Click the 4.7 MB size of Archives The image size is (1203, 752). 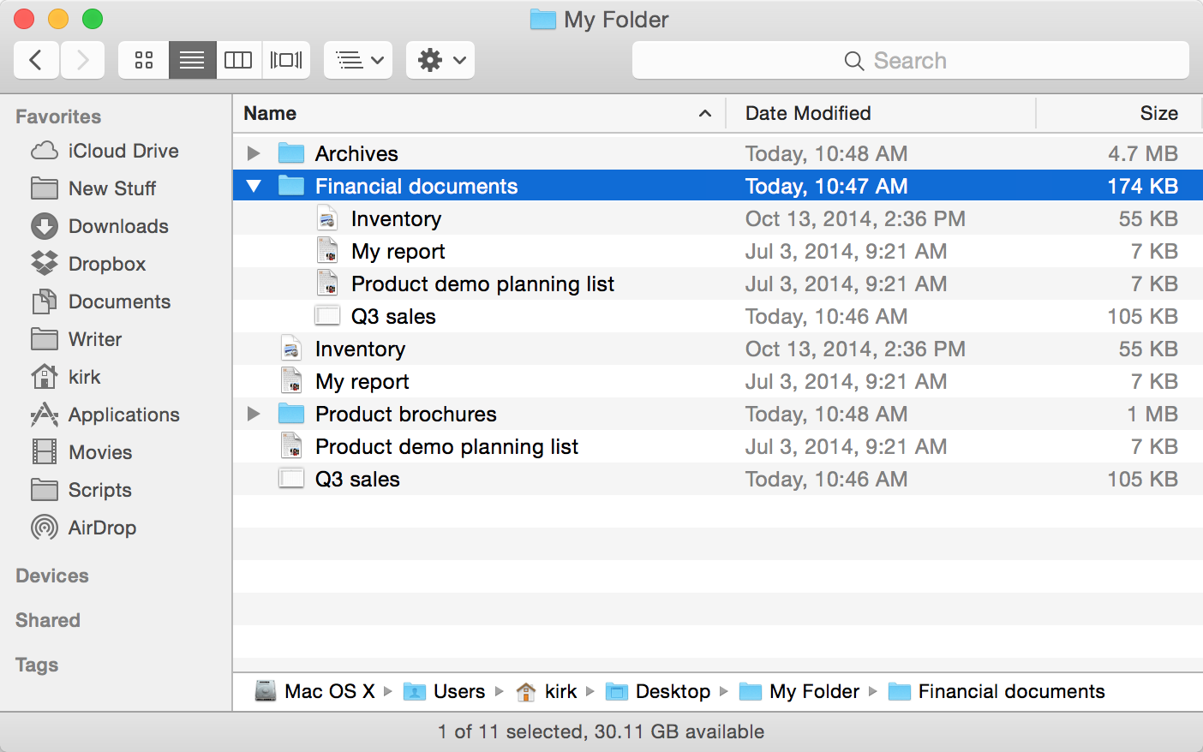[x=1142, y=153]
